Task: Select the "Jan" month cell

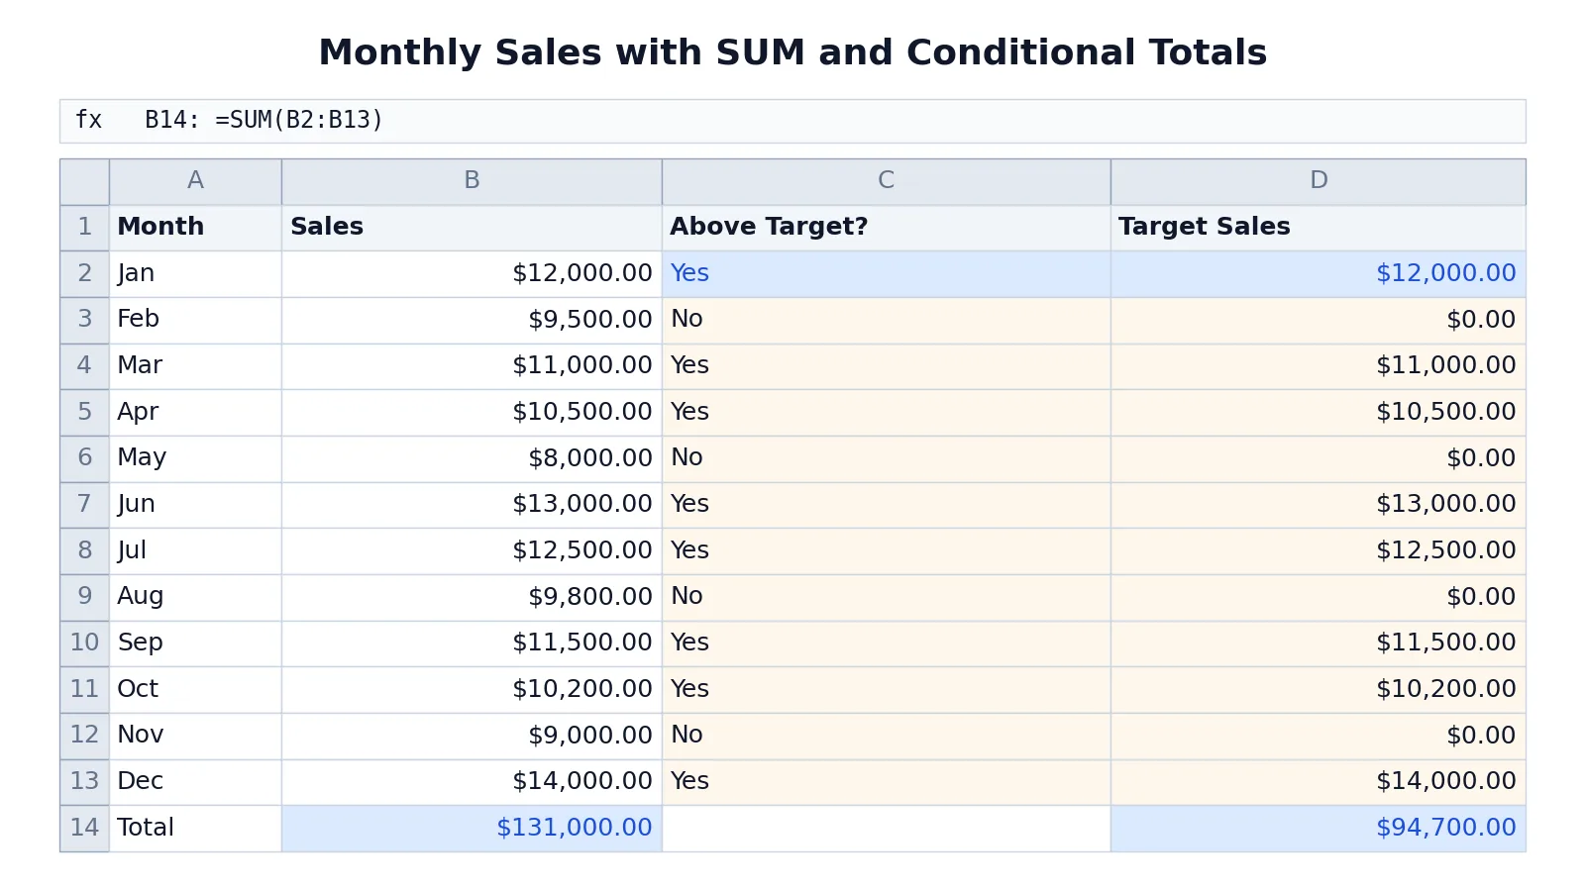Action: (x=195, y=274)
